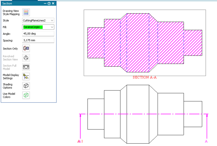Expand the Fill dropdown arrow
Viewport: 217px width, 146px height.
pos(52,27)
